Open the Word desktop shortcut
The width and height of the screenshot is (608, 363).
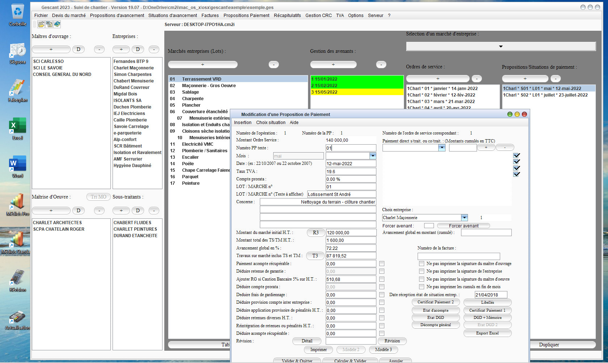17,167
